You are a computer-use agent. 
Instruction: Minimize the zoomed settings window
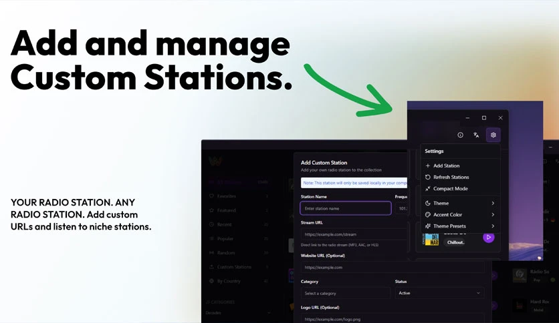467,117
